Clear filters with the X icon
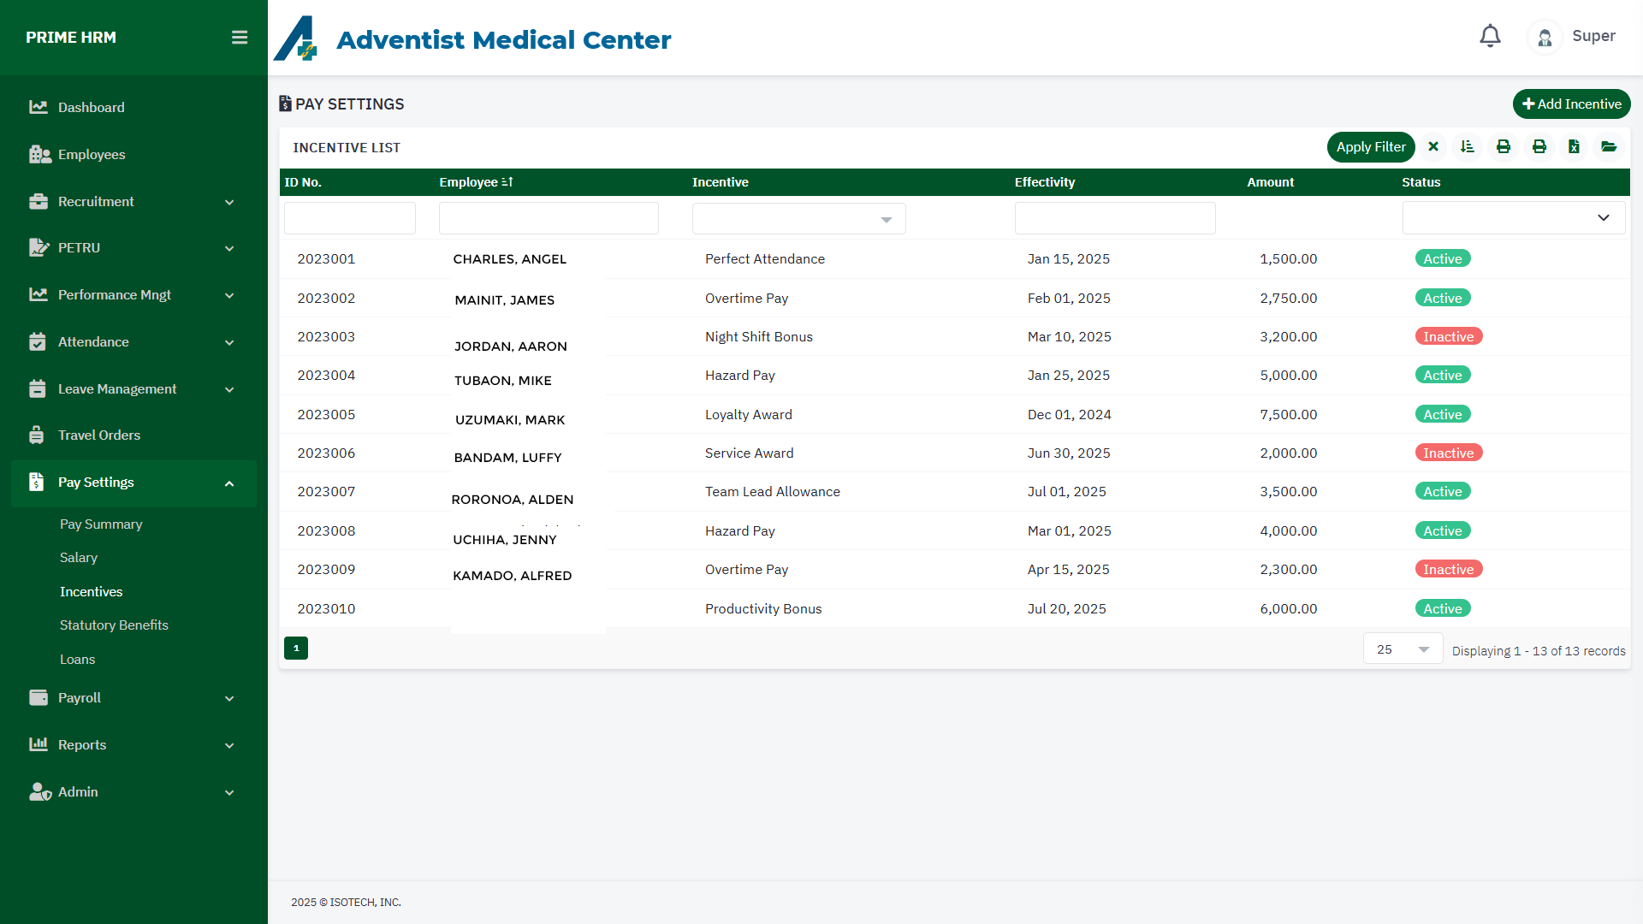 [1433, 147]
